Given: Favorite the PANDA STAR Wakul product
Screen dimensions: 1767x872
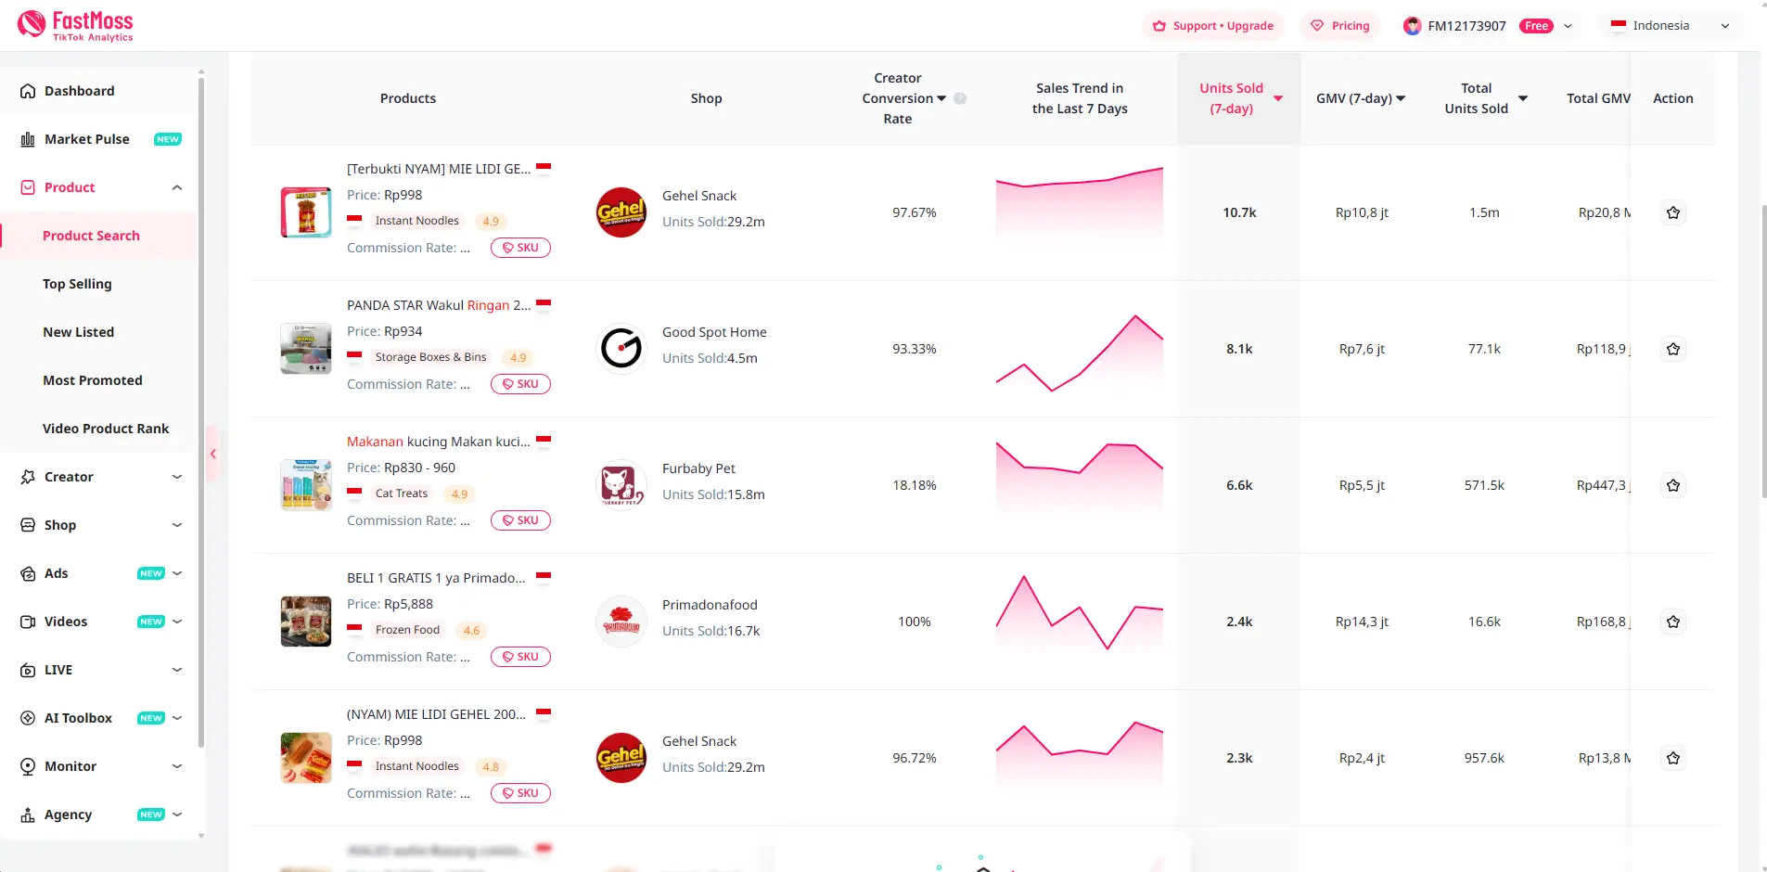Looking at the screenshot, I should [1673, 349].
